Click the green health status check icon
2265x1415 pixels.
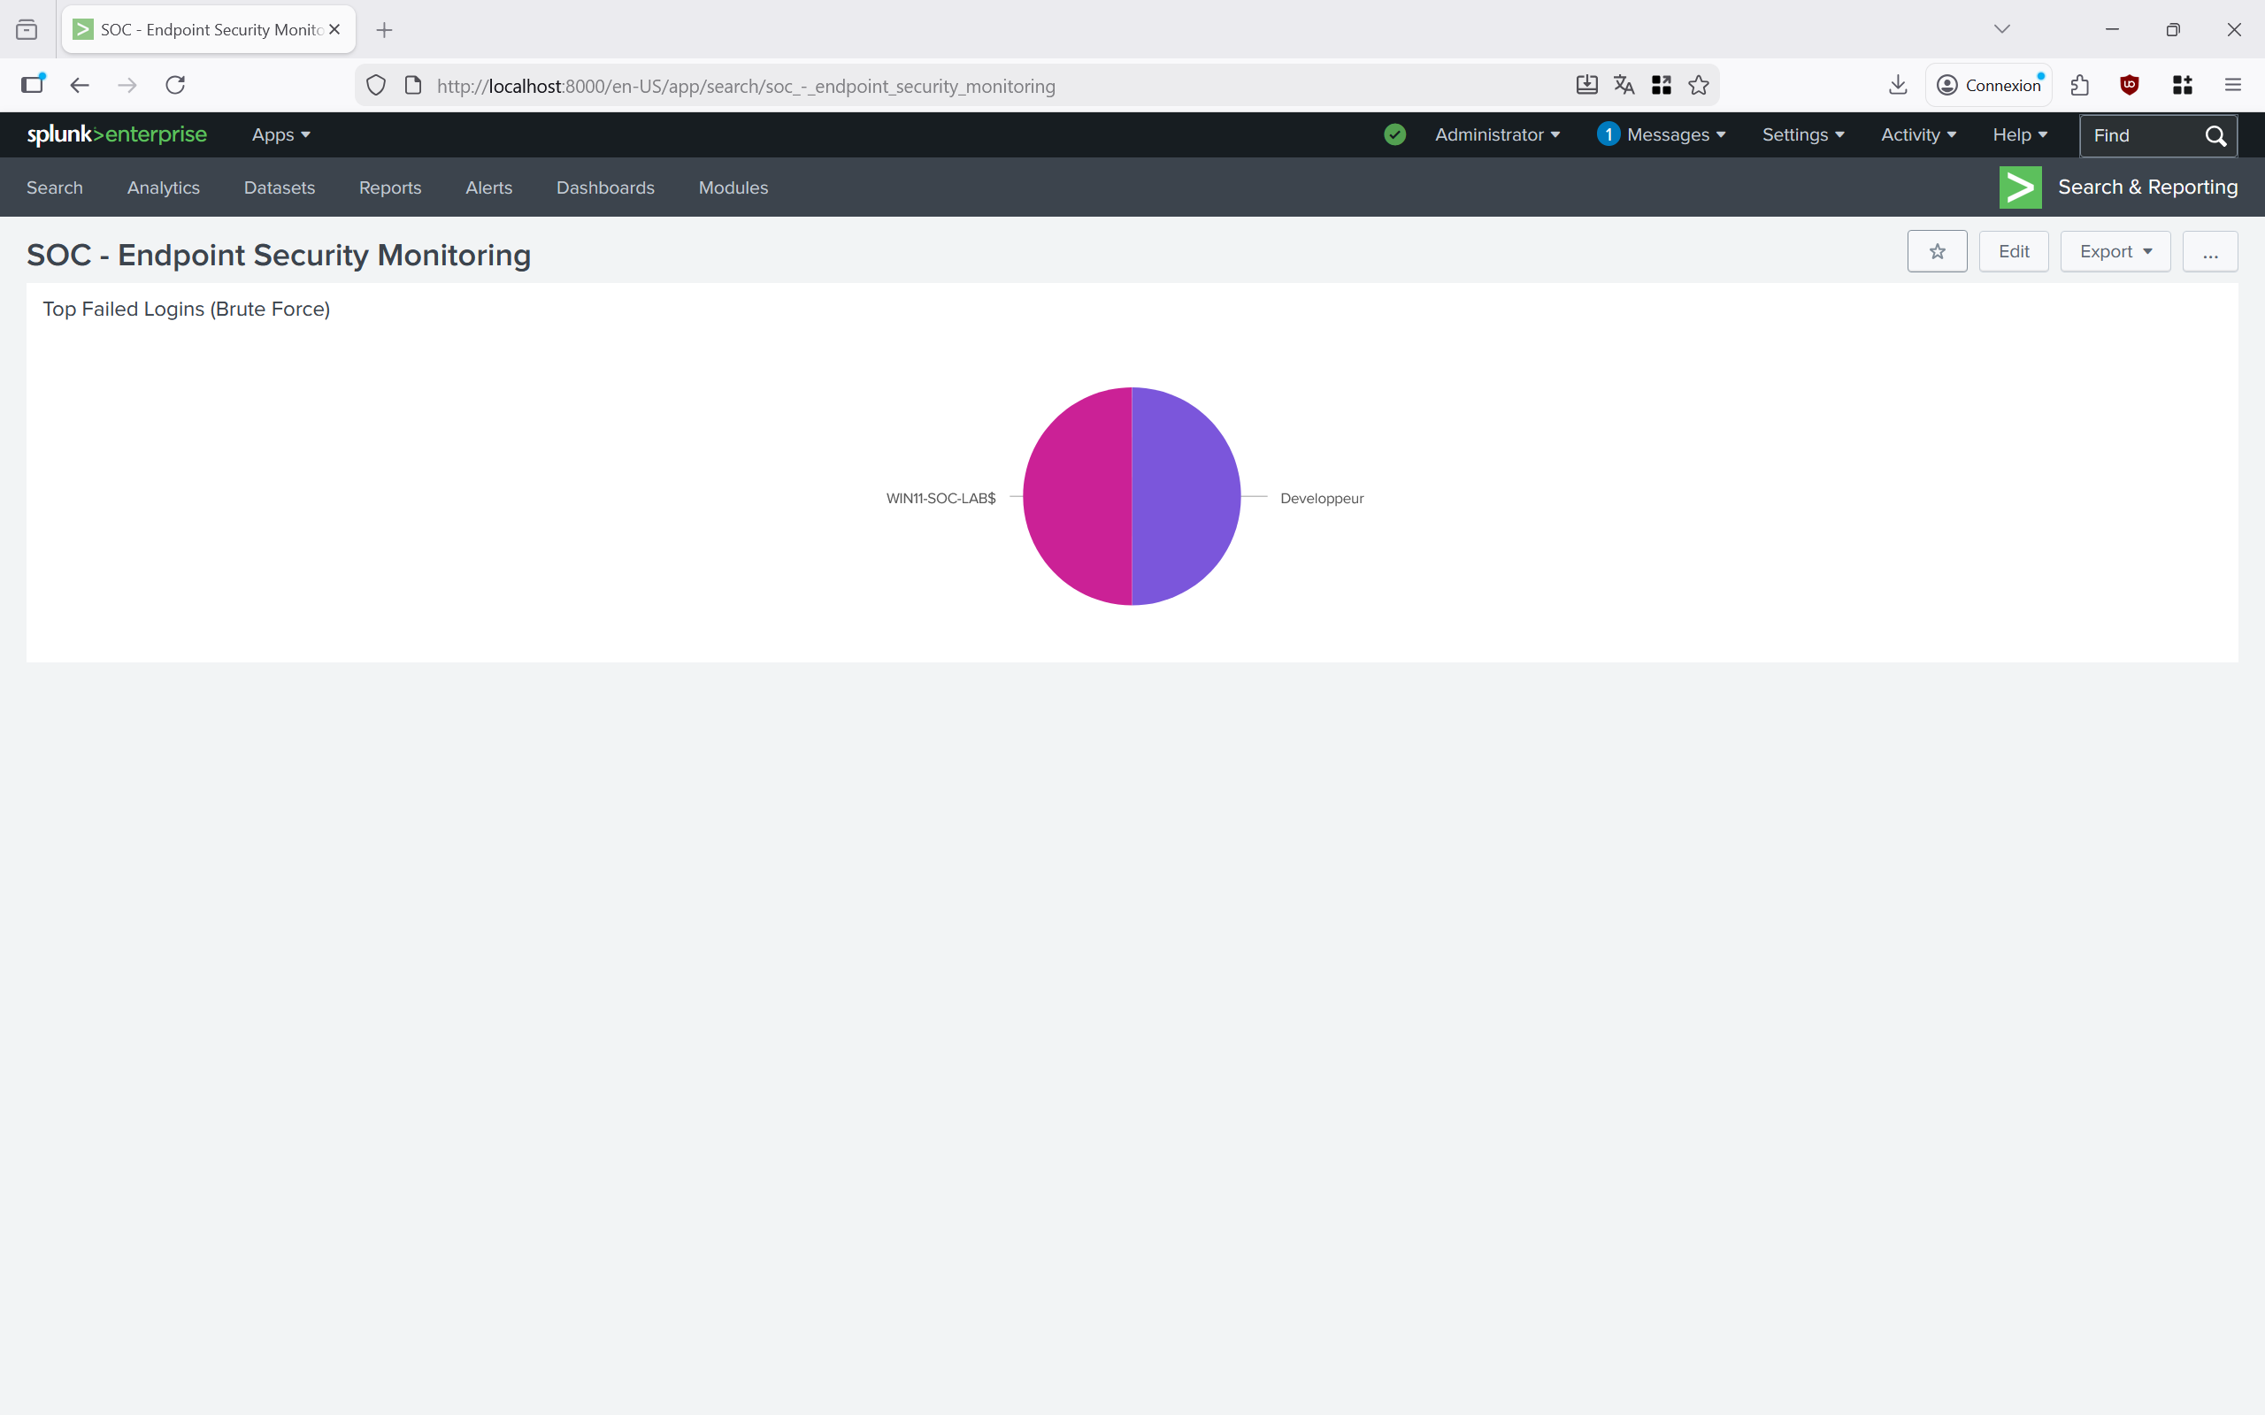1394,134
